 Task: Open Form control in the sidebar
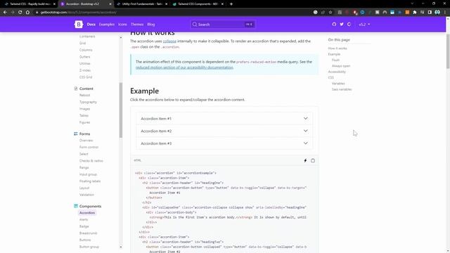[89, 147]
